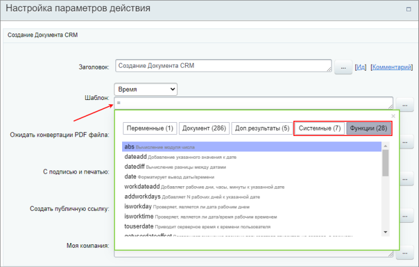419x267 pixels.
Task: Click the ellipsis button beside the Шаблон input
Action: coord(405,104)
